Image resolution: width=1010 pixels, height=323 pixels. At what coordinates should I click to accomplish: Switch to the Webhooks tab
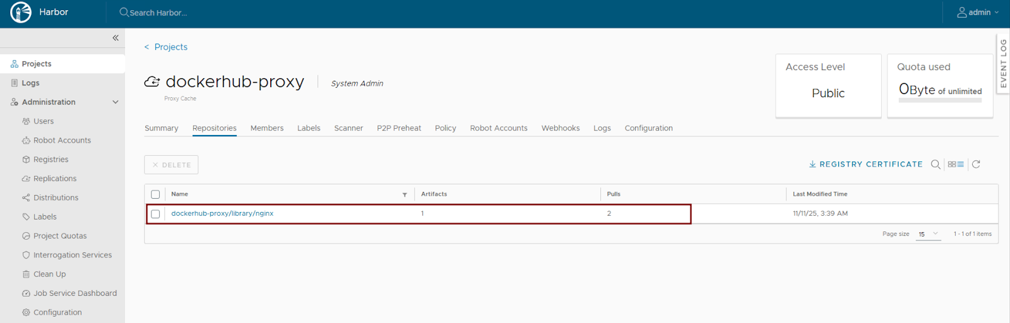pyautogui.click(x=561, y=128)
